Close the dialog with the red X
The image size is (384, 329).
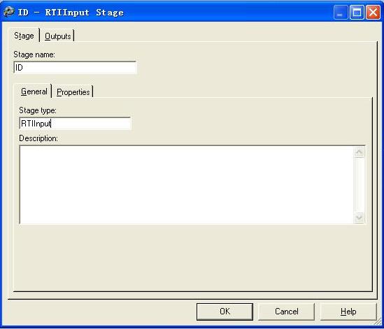(373, 12)
